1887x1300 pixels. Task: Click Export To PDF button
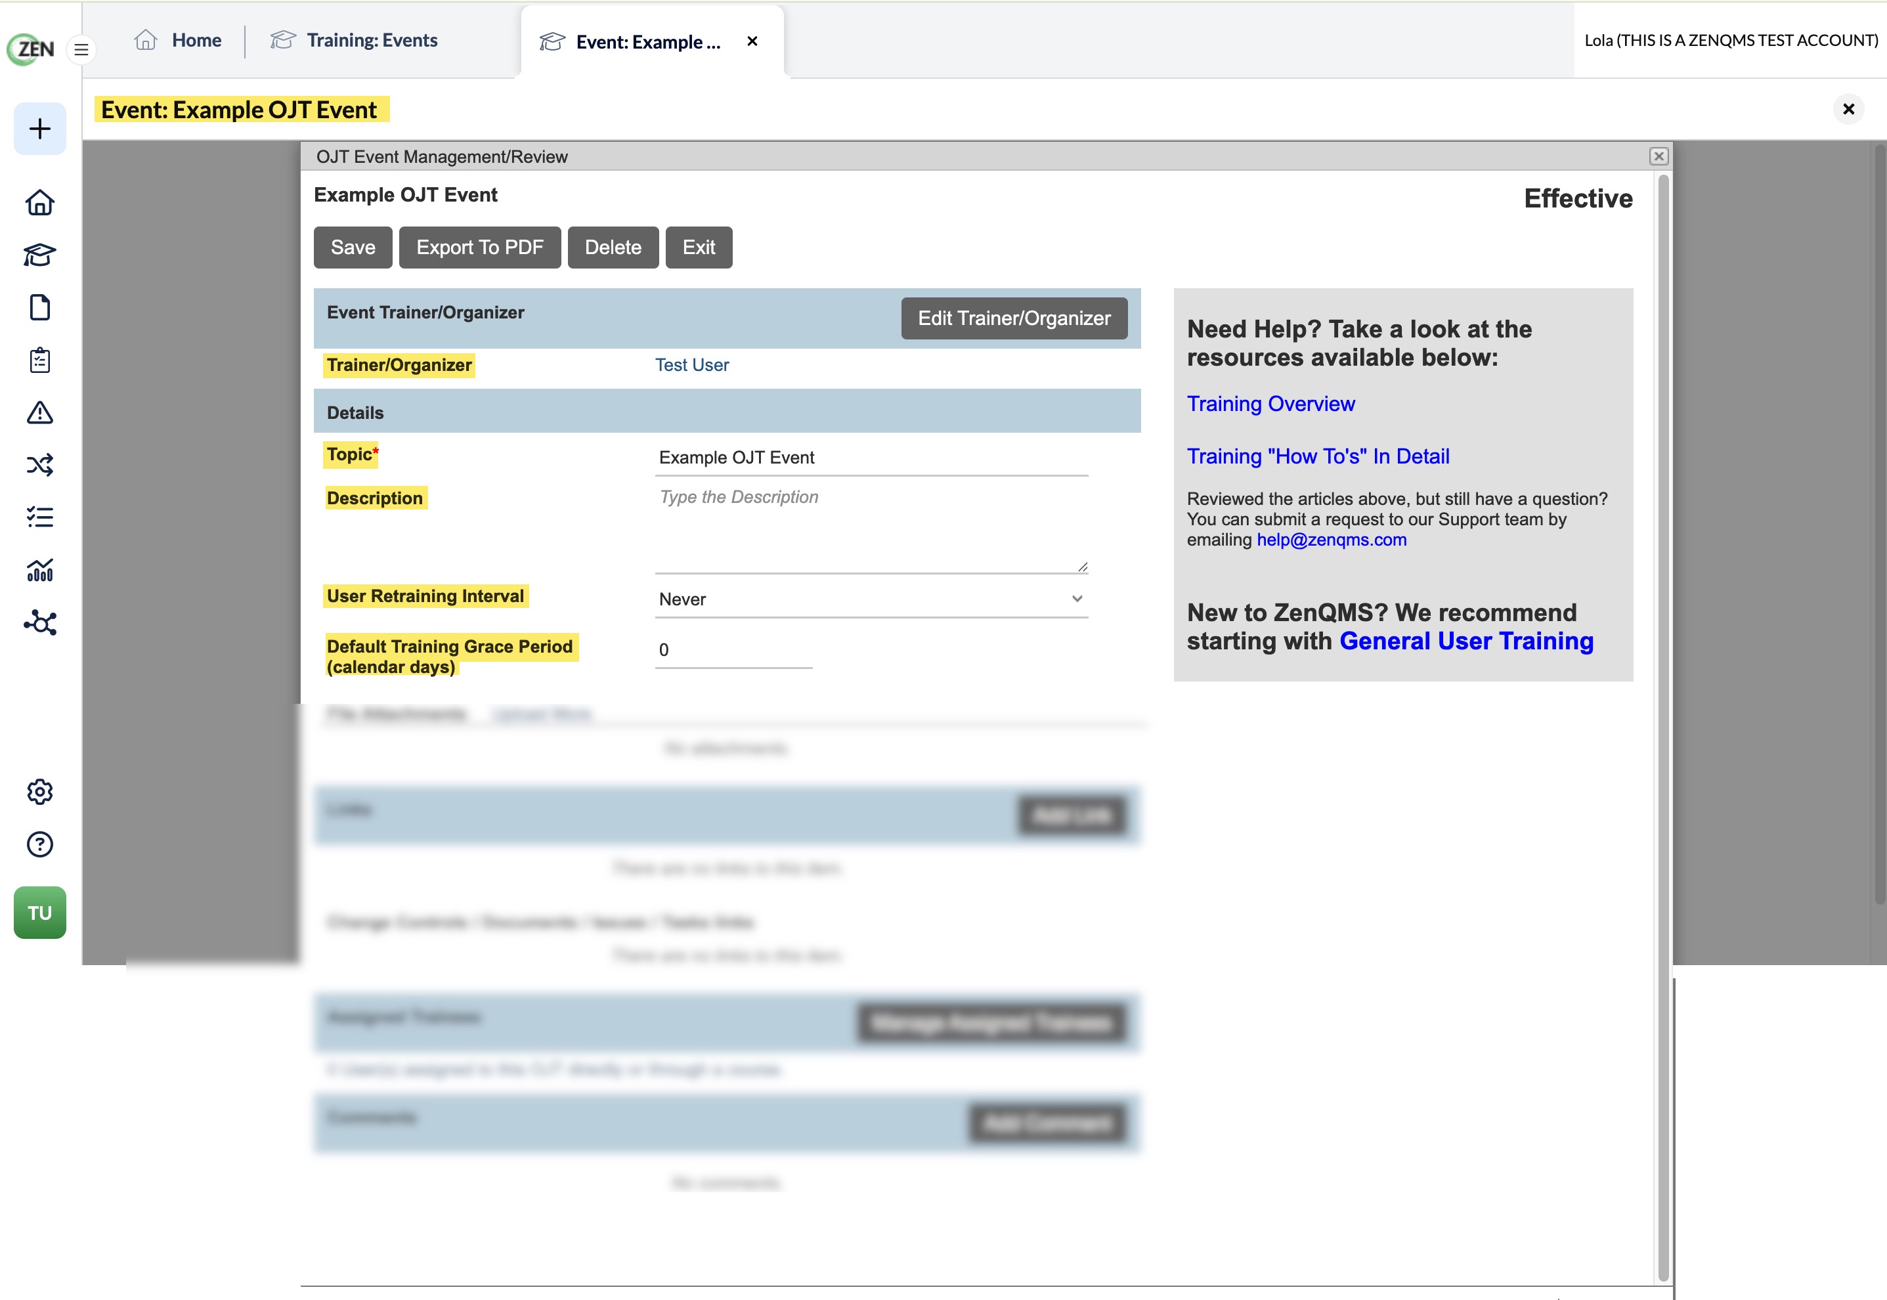(x=480, y=248)
